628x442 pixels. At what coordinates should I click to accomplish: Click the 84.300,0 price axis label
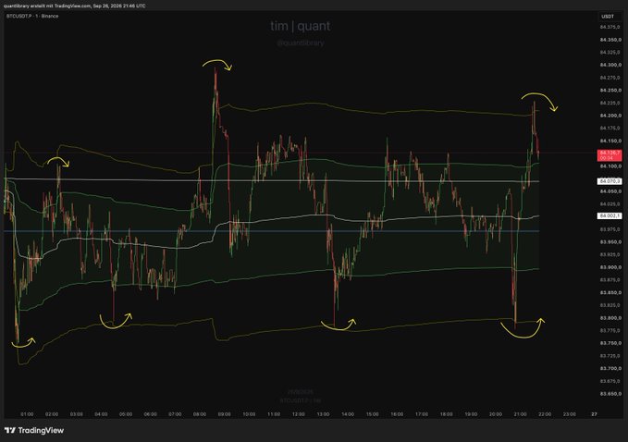(x=610, y=65)
